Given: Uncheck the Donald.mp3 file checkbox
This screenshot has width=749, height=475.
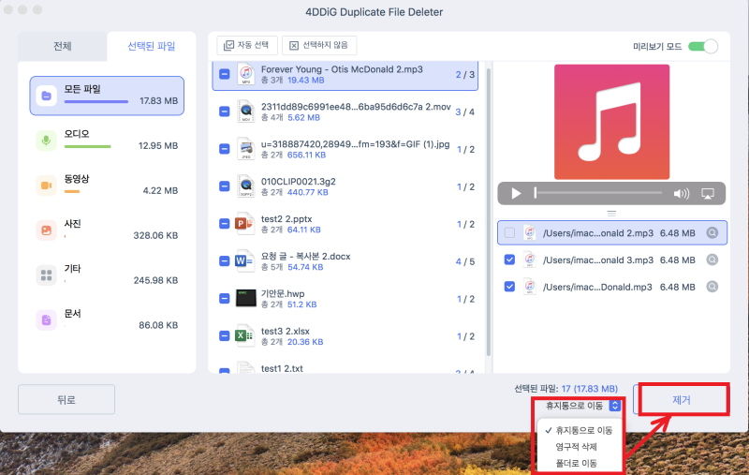Looking at the screenshot, I should [509, 287].
